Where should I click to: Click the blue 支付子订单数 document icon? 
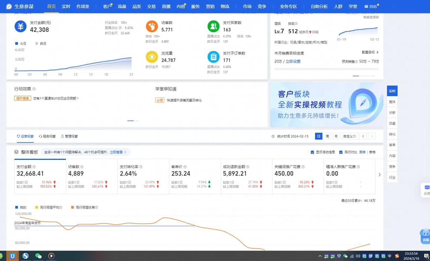(x=213, y=57)
